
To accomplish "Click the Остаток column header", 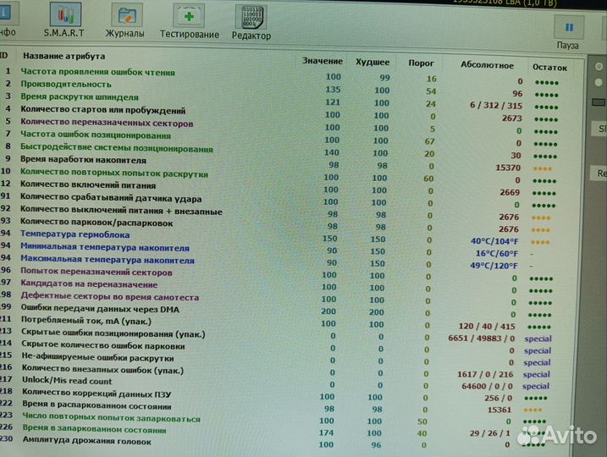I will click(x=549, y=66).
